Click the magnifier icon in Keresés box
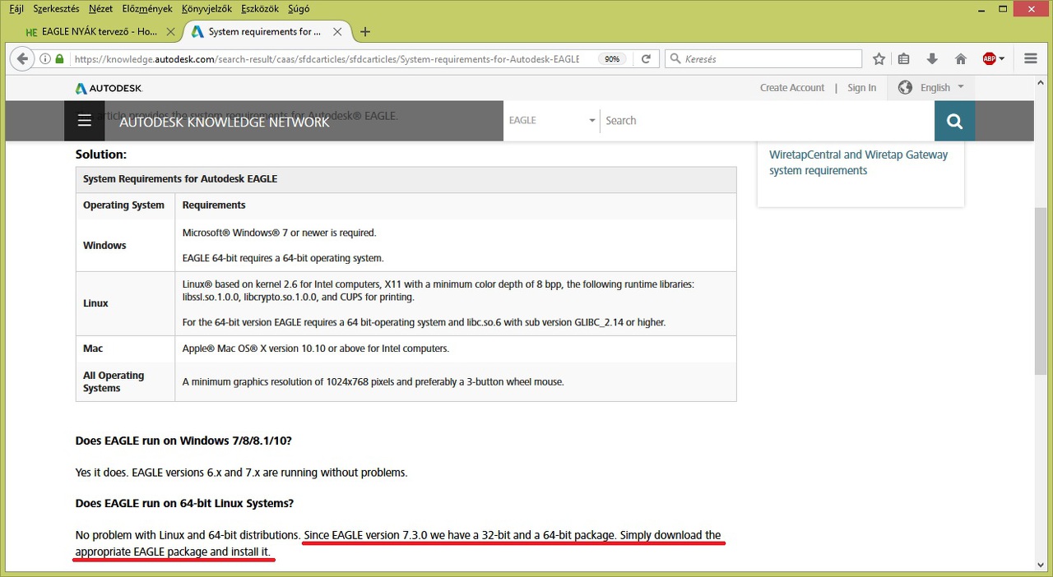Screen dimensions: 1053x577 (x=675, y=59)
